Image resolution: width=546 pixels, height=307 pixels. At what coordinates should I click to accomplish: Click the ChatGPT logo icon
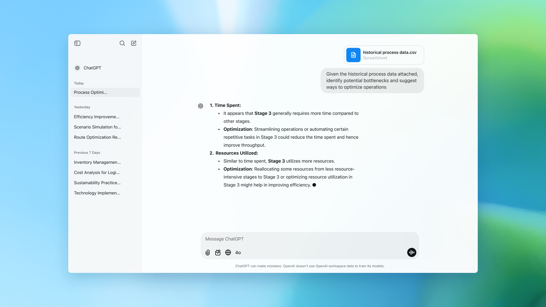pyautogui.click(x=78, y=67)
